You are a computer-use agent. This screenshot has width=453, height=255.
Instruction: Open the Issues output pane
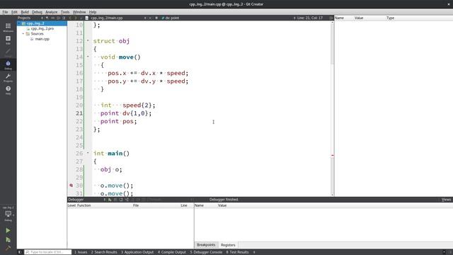[81, 252]
